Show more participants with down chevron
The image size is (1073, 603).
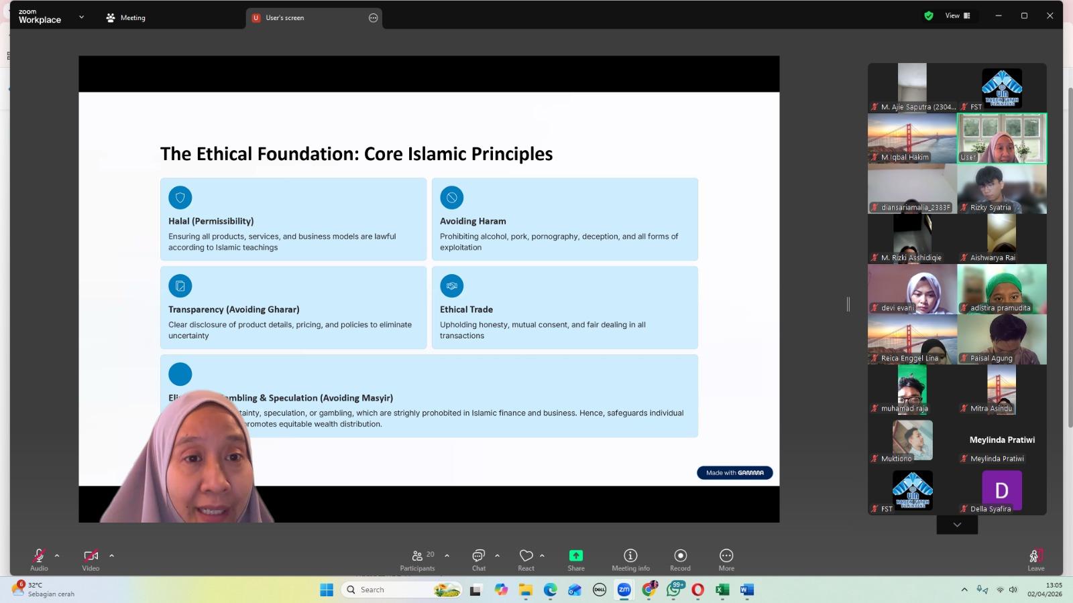957,525
